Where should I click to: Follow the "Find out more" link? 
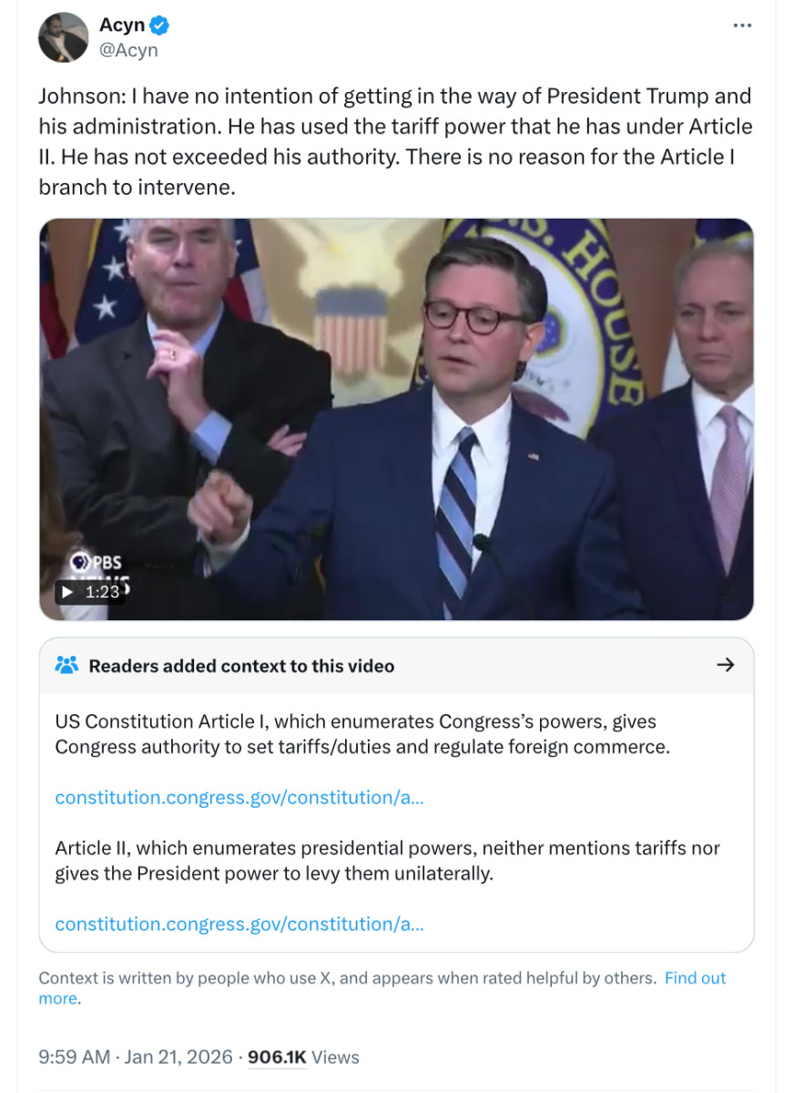click(x=695, y=978)
